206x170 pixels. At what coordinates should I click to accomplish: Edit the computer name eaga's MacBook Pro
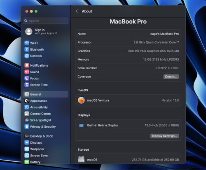tap(164, 34)
